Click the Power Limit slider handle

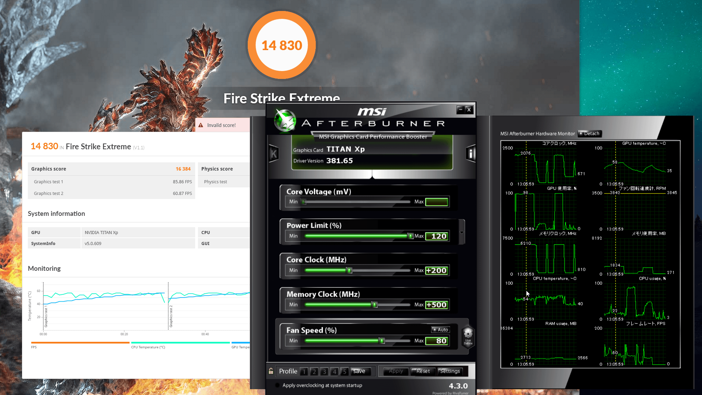click(410, 236)
